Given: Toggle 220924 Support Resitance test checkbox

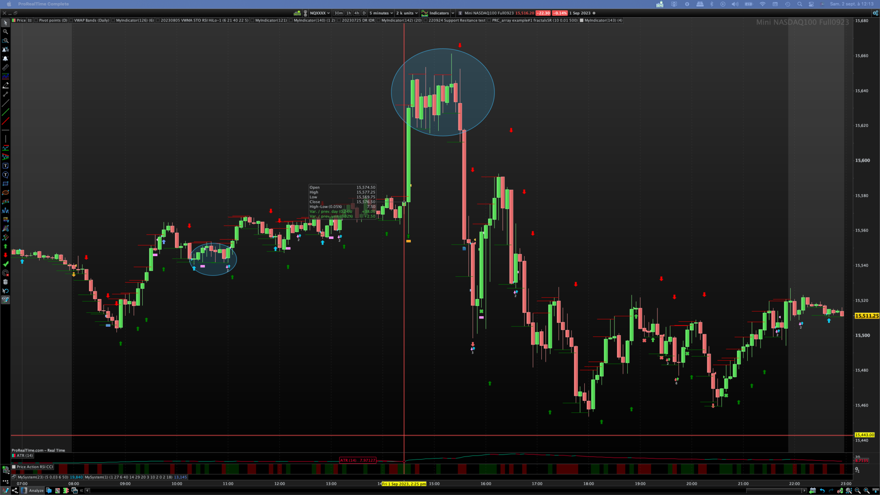Looking at the screenshot, I should (425, 20).
